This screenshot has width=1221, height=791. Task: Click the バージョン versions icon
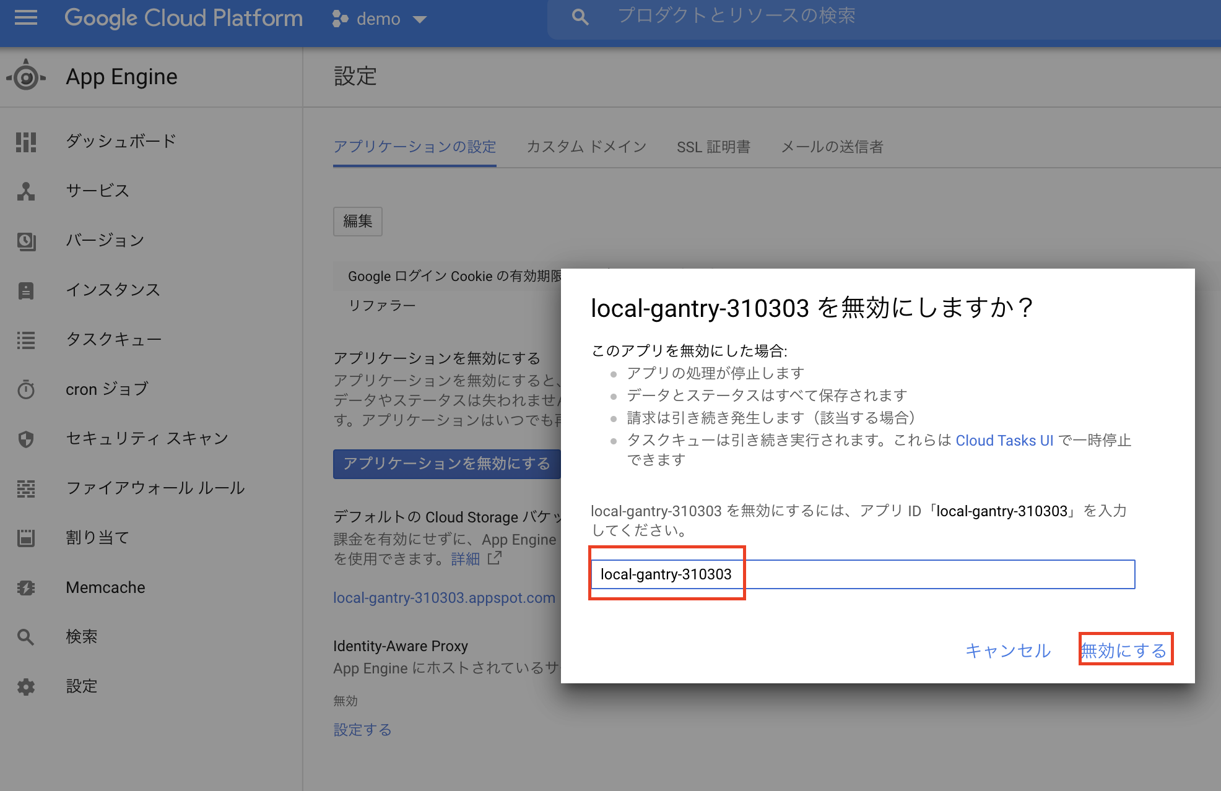click(x=26, y=241)
